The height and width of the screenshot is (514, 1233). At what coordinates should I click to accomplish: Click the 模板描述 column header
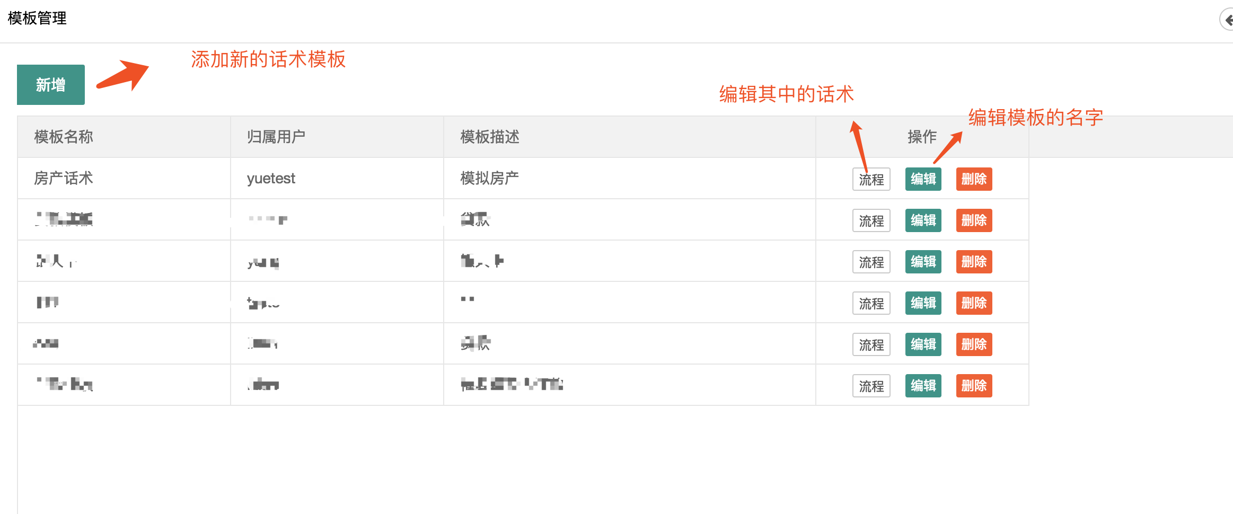[490, 137]
